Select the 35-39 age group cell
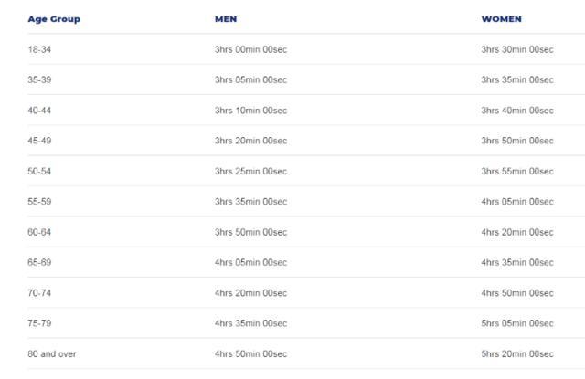This screenshot has height=379, width=585. [x=39, y=79]
